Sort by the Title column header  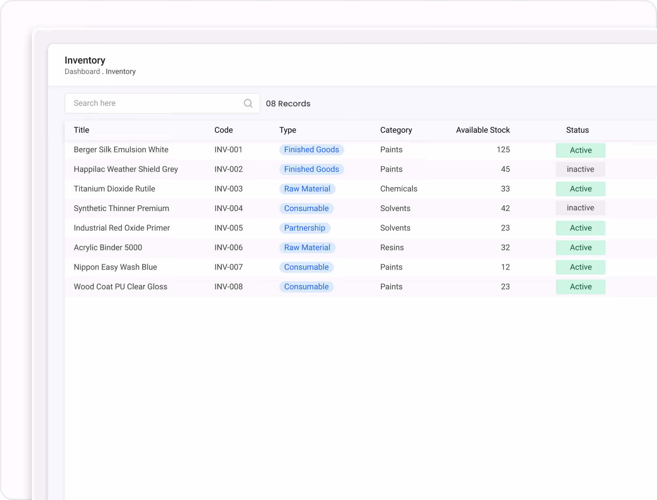pyautogui.click(x=81, y=130)
